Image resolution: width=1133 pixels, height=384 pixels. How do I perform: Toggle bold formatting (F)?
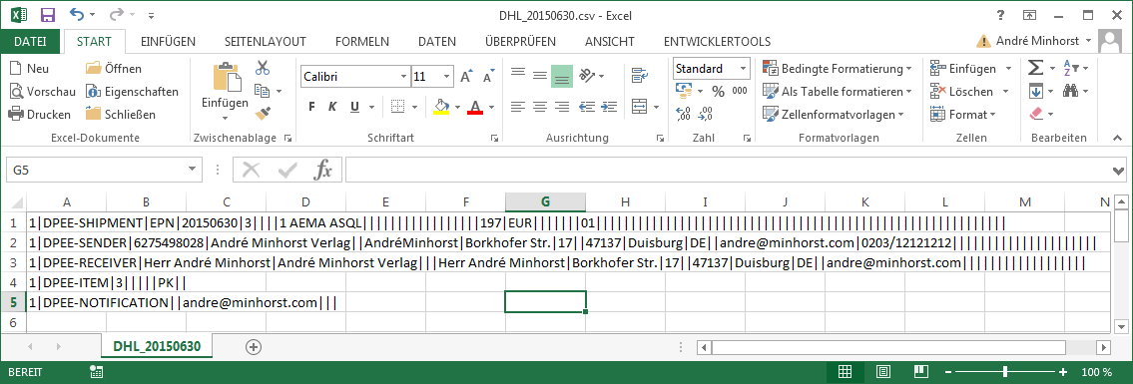pos(312,107)
